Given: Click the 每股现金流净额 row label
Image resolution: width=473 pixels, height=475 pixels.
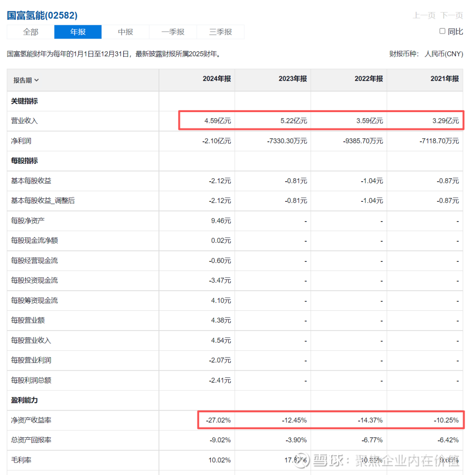Looking at the screenshot, I should click(x=34, y=240).
